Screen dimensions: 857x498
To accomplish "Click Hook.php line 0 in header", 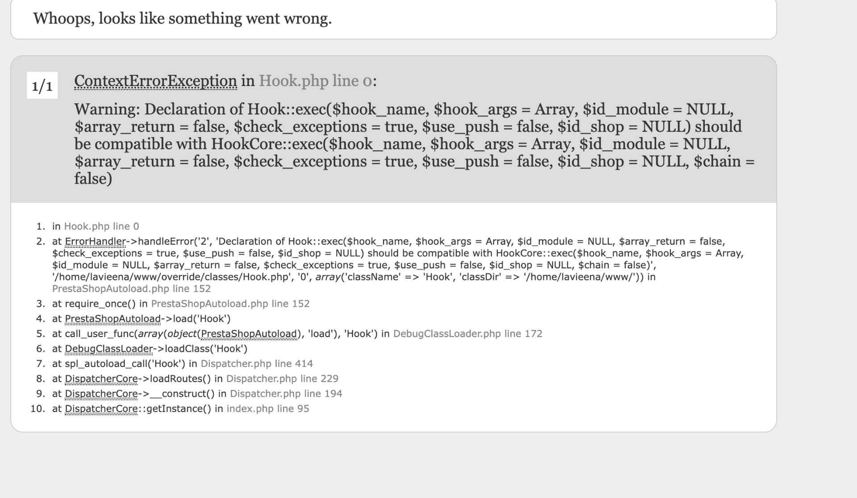I will [x=315, y=81].
